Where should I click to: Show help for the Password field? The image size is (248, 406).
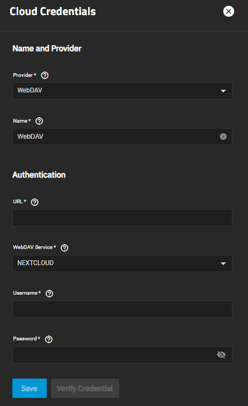(49, 339)
